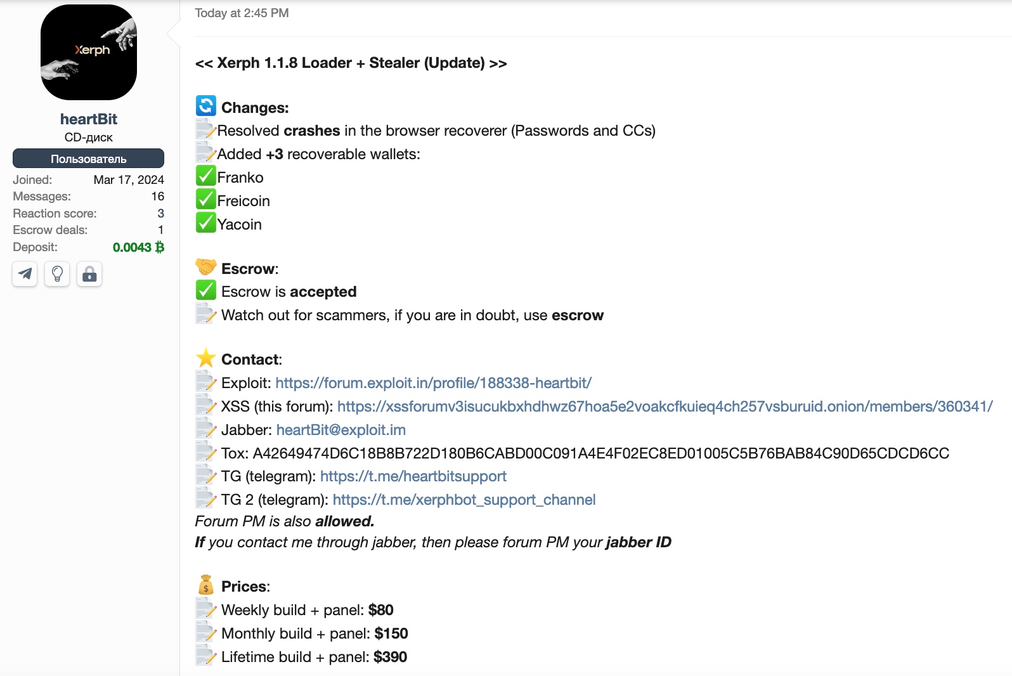Click the Пользователь user badge
This screenshot has width=1012, height=676.
[x=88, y=159]
